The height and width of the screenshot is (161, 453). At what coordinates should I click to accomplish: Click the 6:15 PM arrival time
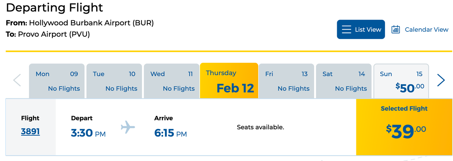click(x=171, y=133)
